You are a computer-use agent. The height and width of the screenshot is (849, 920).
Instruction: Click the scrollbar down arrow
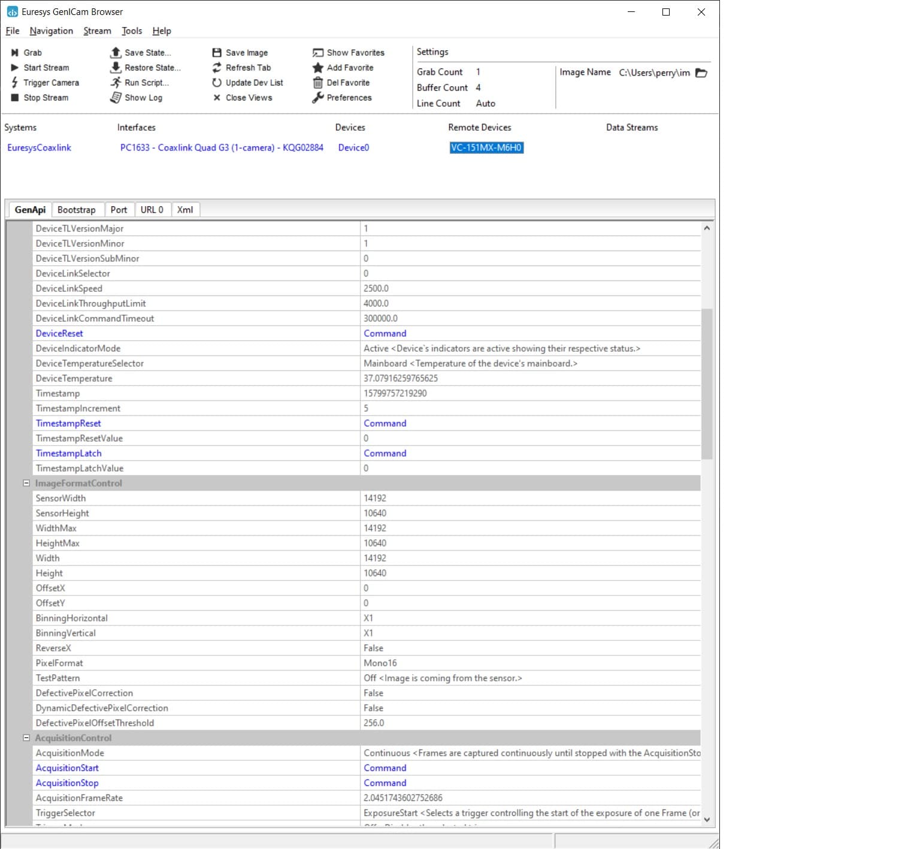point(707,819)
